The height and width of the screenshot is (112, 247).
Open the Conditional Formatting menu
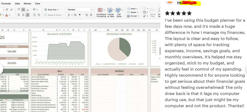pyautogui.click(x=101, y=12)
